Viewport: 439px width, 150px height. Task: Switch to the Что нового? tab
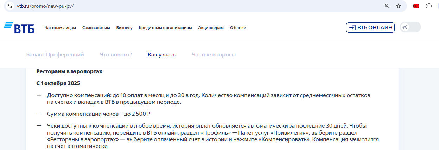(116, 55)
